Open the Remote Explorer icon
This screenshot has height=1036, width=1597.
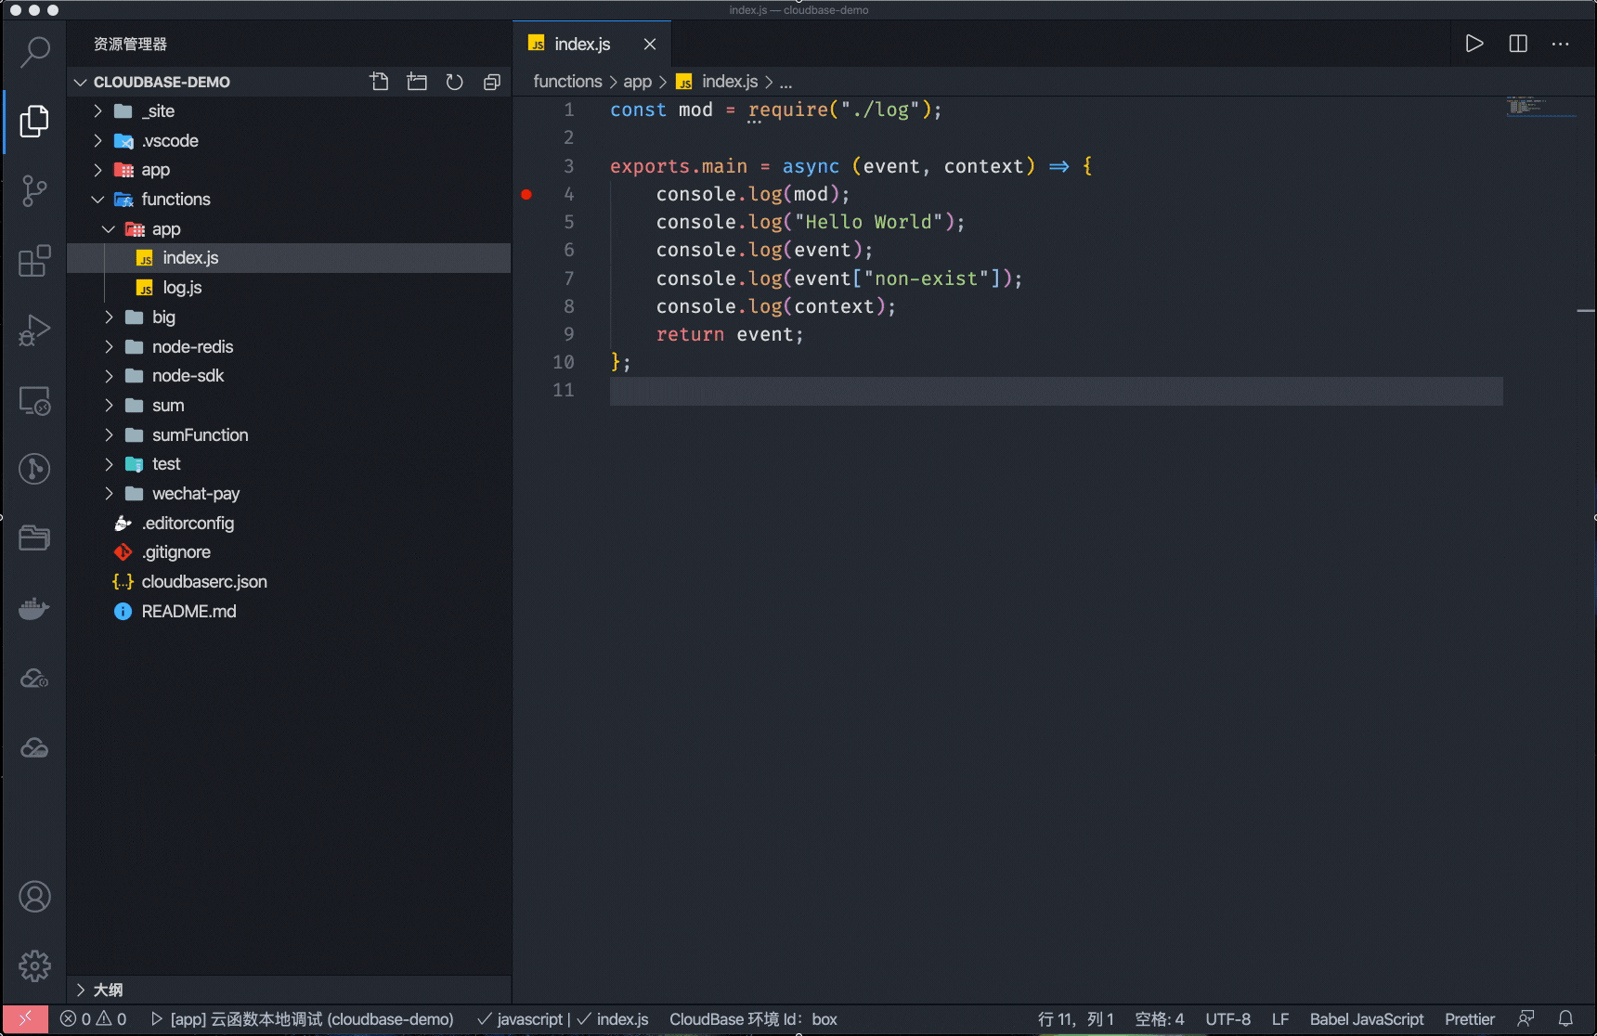tap(34, 400)
